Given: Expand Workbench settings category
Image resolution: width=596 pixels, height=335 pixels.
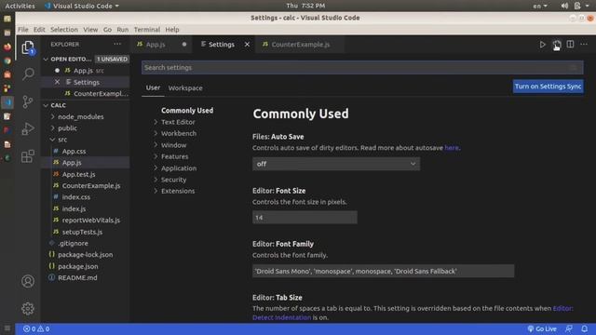Looking at the screenshot, I should point(179,133).
